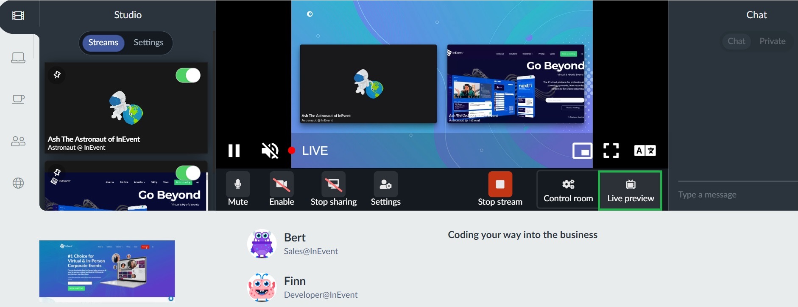Stop the stream
The image size is (798, 307).
coord(500,189)
